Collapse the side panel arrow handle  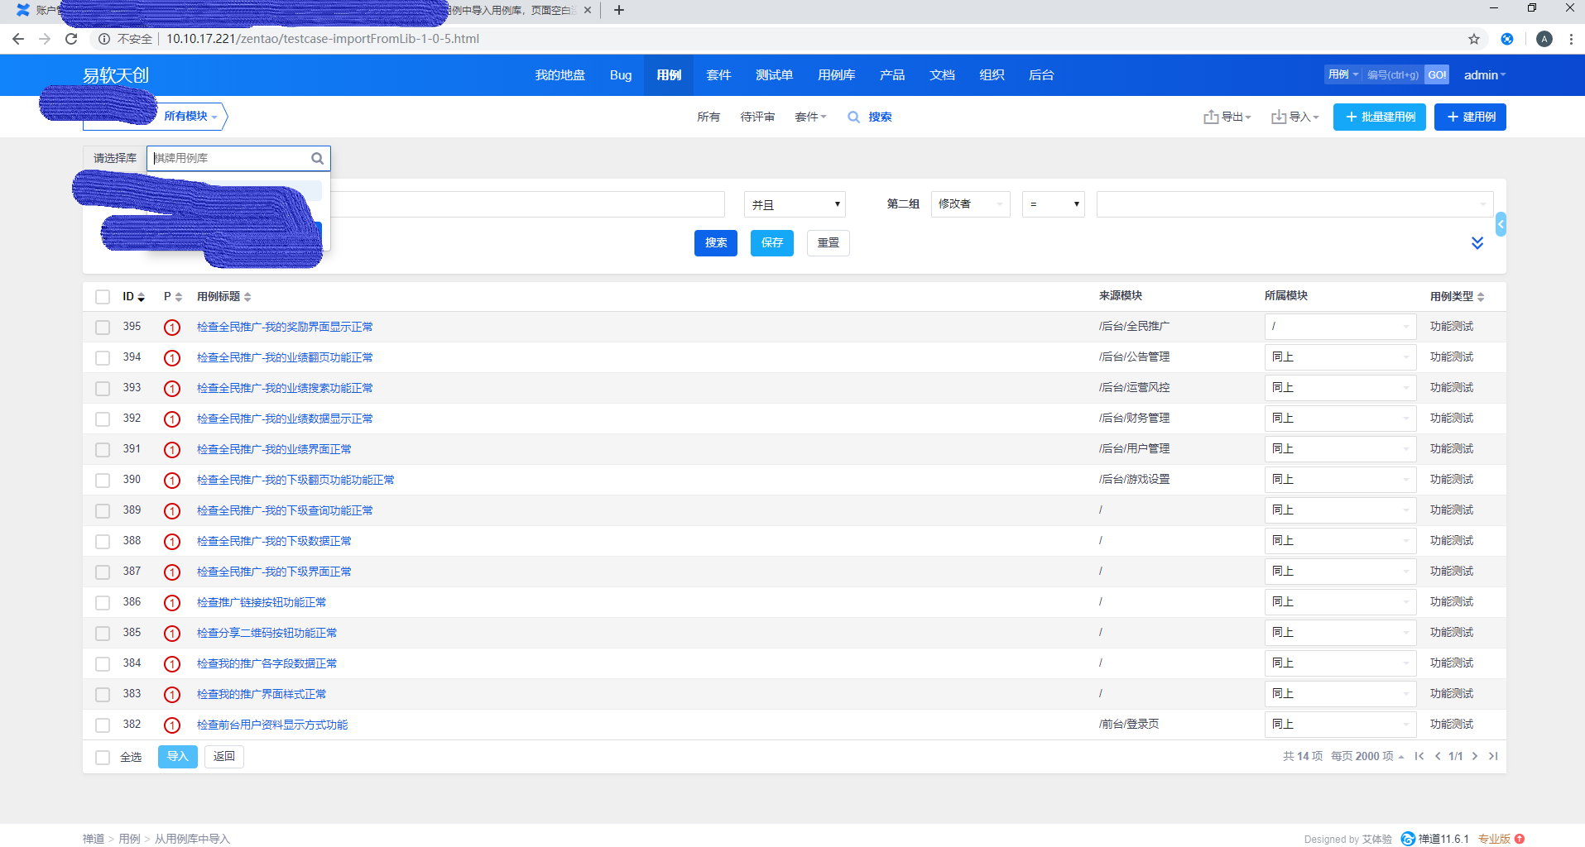1501,224
